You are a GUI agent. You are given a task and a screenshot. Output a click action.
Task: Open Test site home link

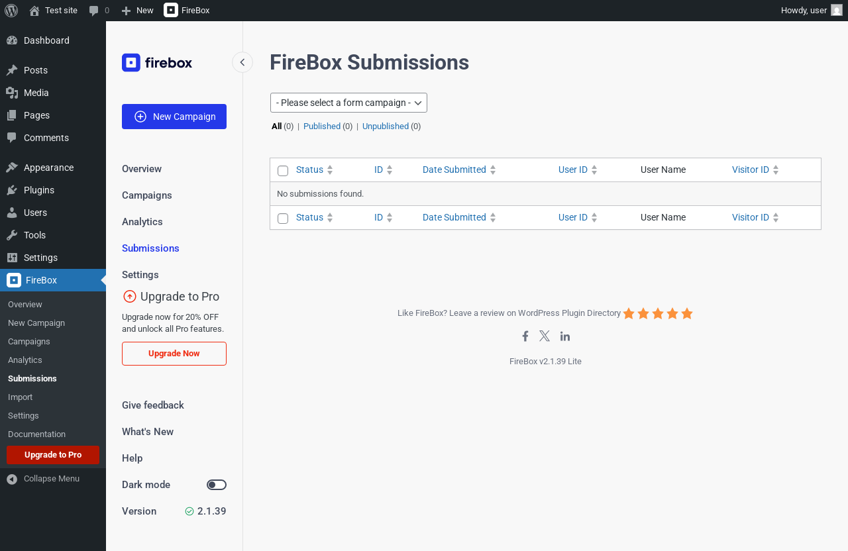click(53, 11)
